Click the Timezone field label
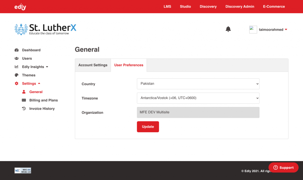Image resolution: width=303 pixels, height=180 pixels. click(90, 98)
